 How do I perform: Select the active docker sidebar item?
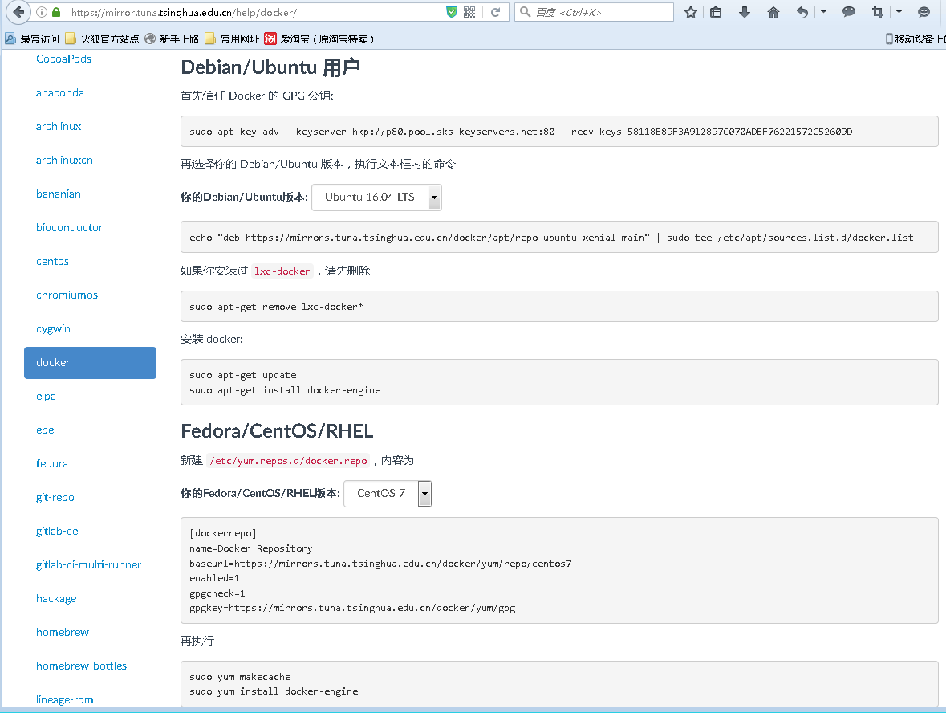pos(90,363)
